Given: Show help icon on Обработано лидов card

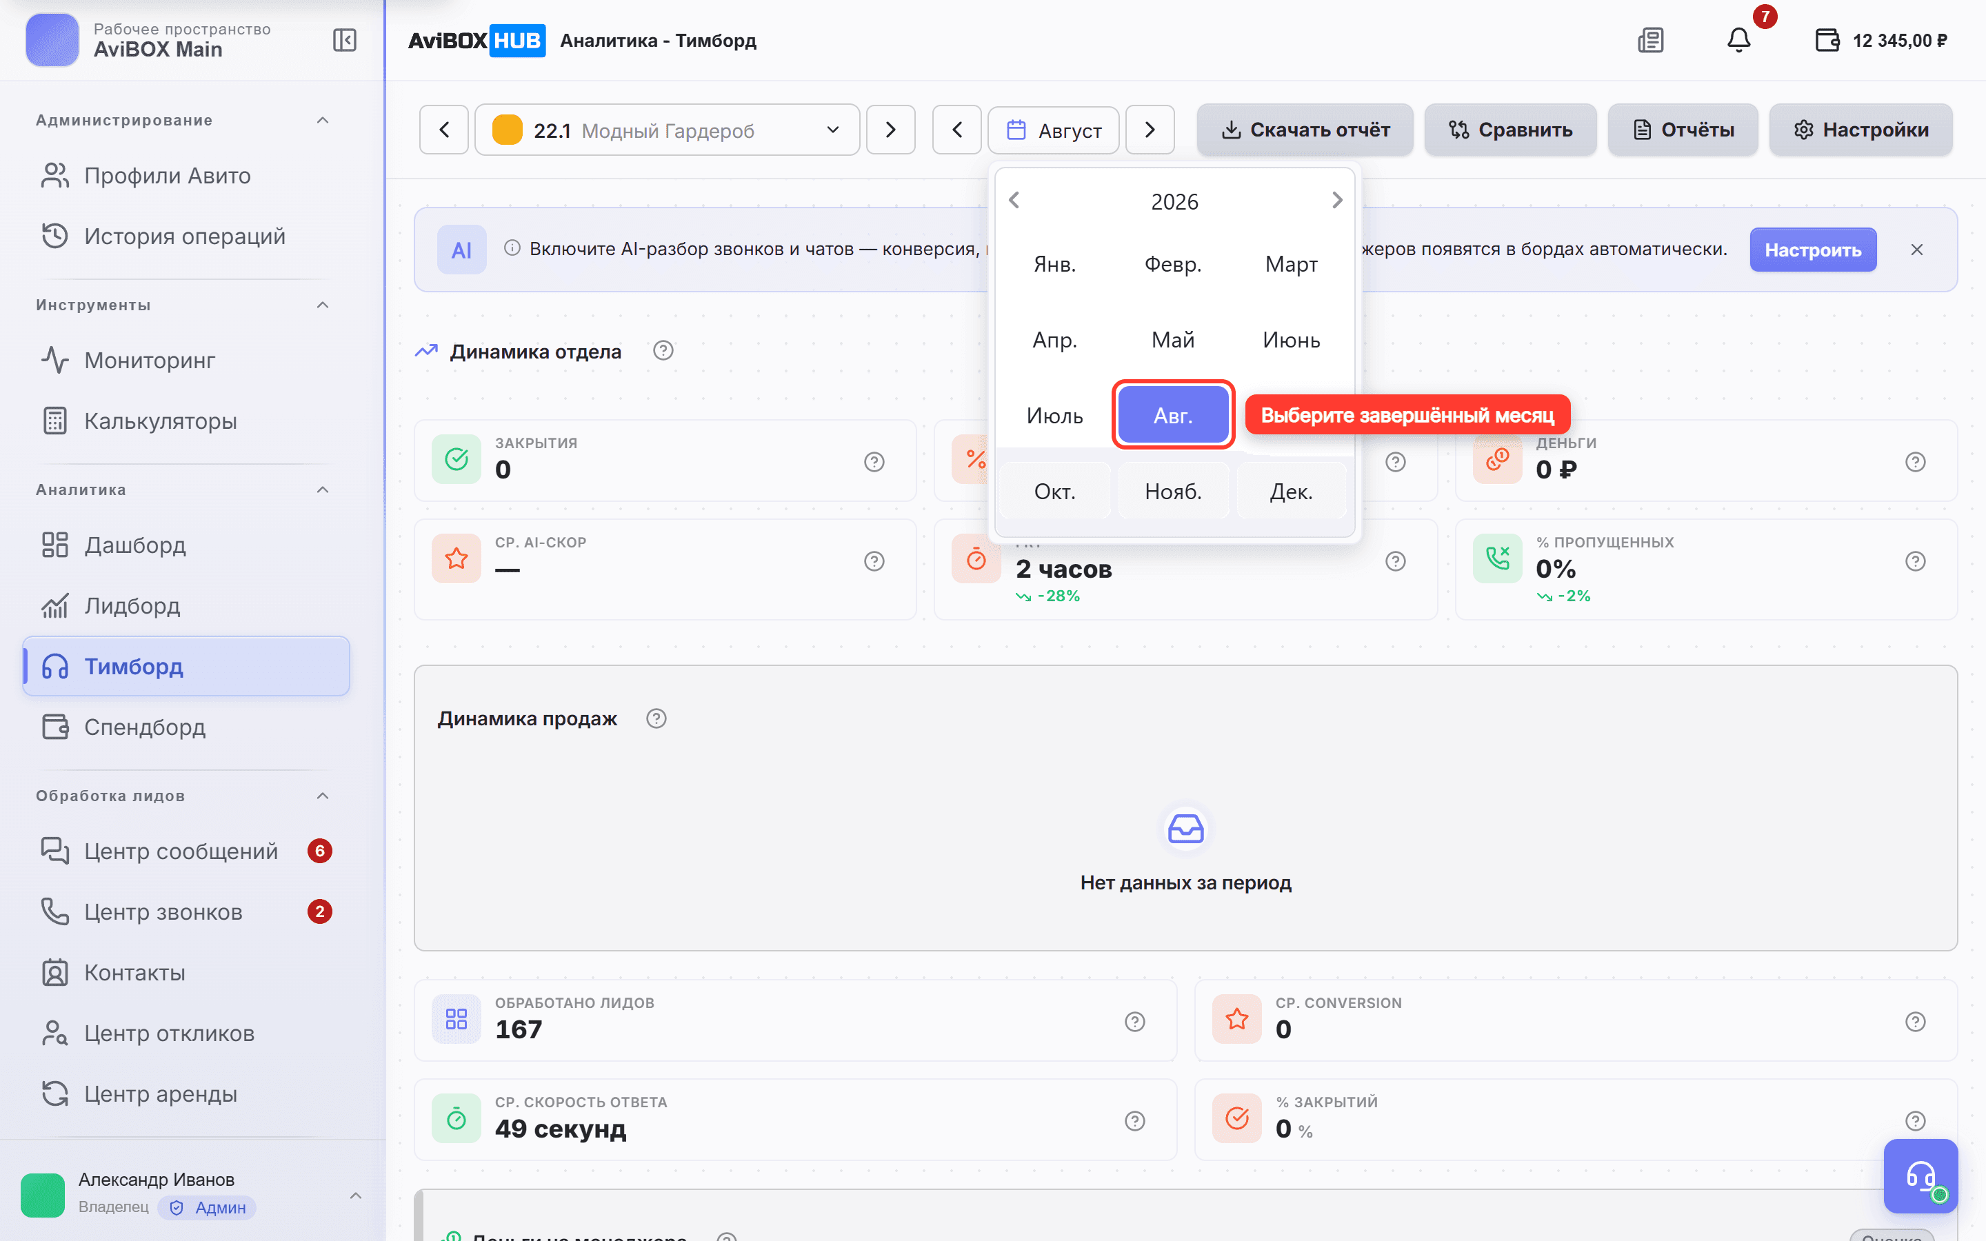Looking at the screenshot, I should coord(1135,1022).
